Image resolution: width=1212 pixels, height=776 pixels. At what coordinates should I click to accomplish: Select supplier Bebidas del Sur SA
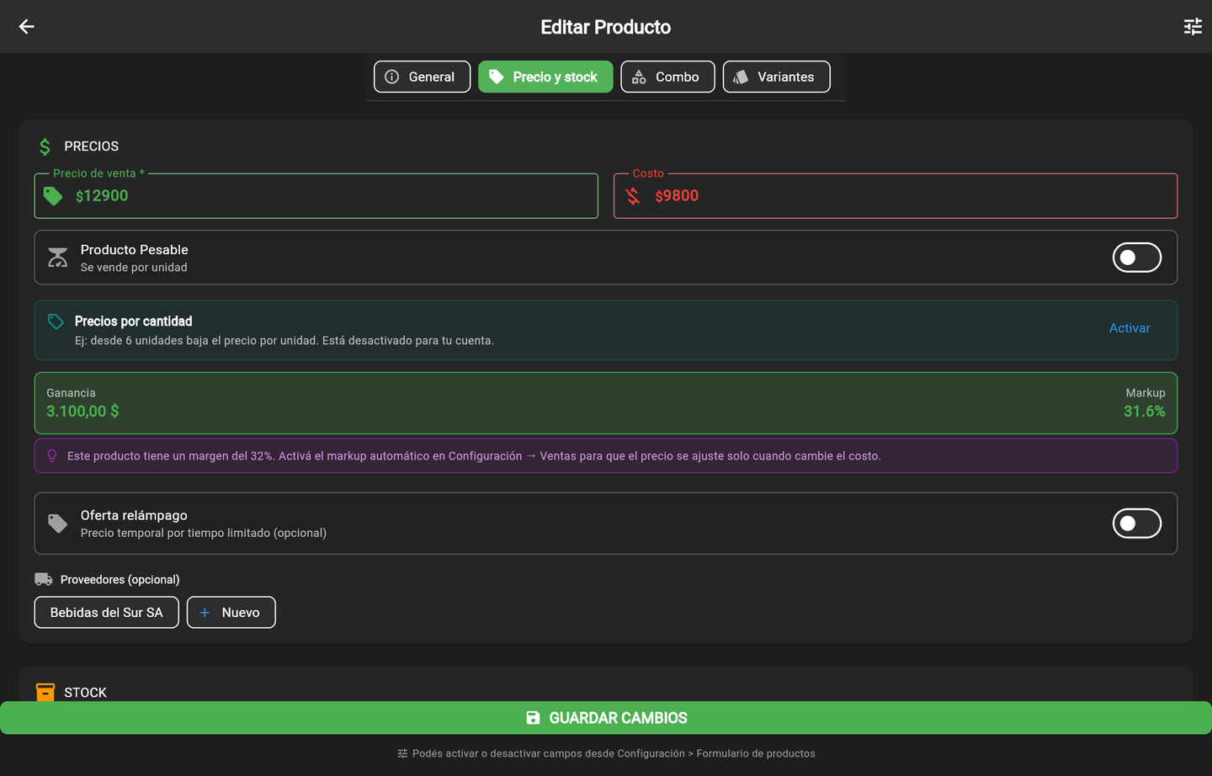click(106, 613)
